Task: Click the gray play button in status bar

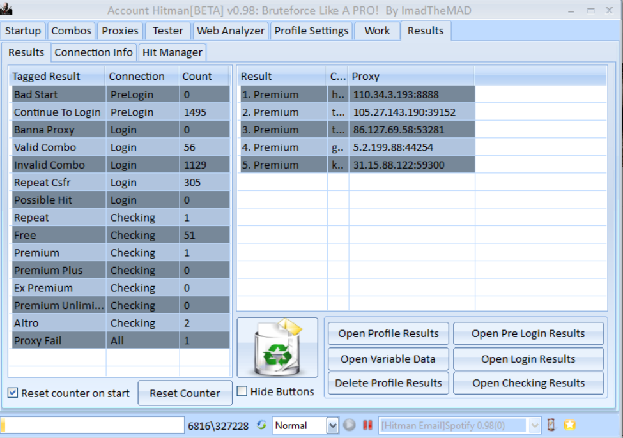Action: 350,425
